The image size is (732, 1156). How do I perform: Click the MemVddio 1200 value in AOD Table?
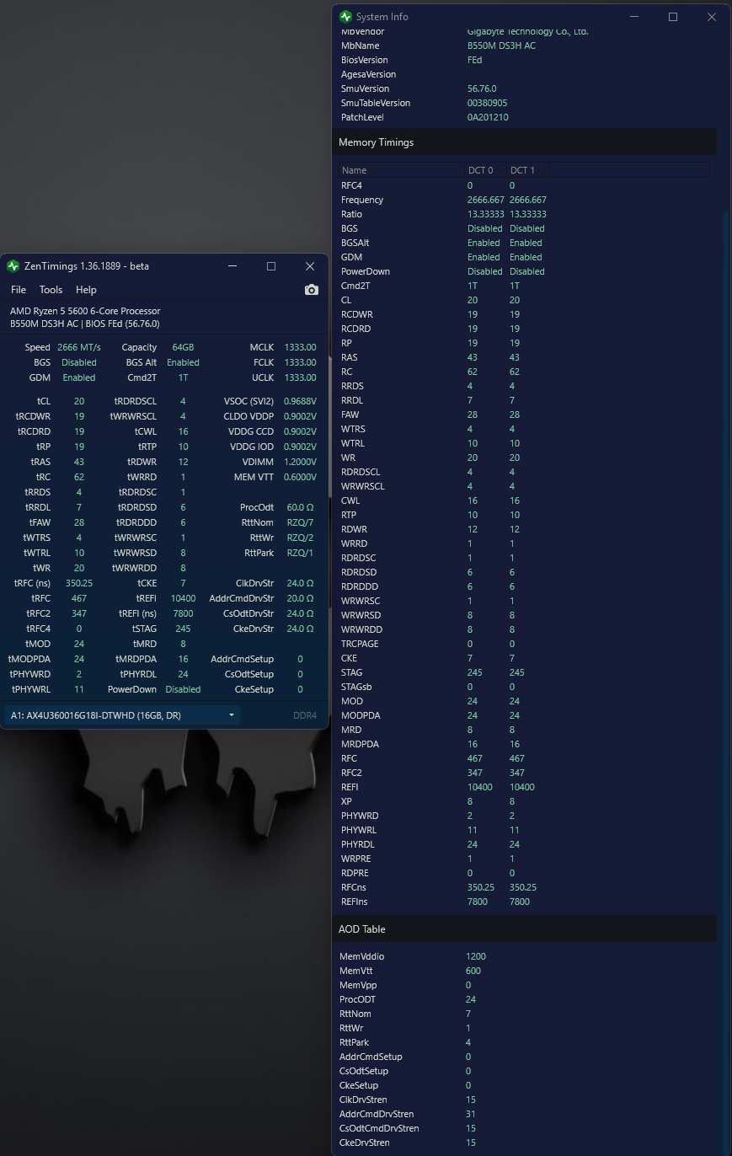pos(476,956)
